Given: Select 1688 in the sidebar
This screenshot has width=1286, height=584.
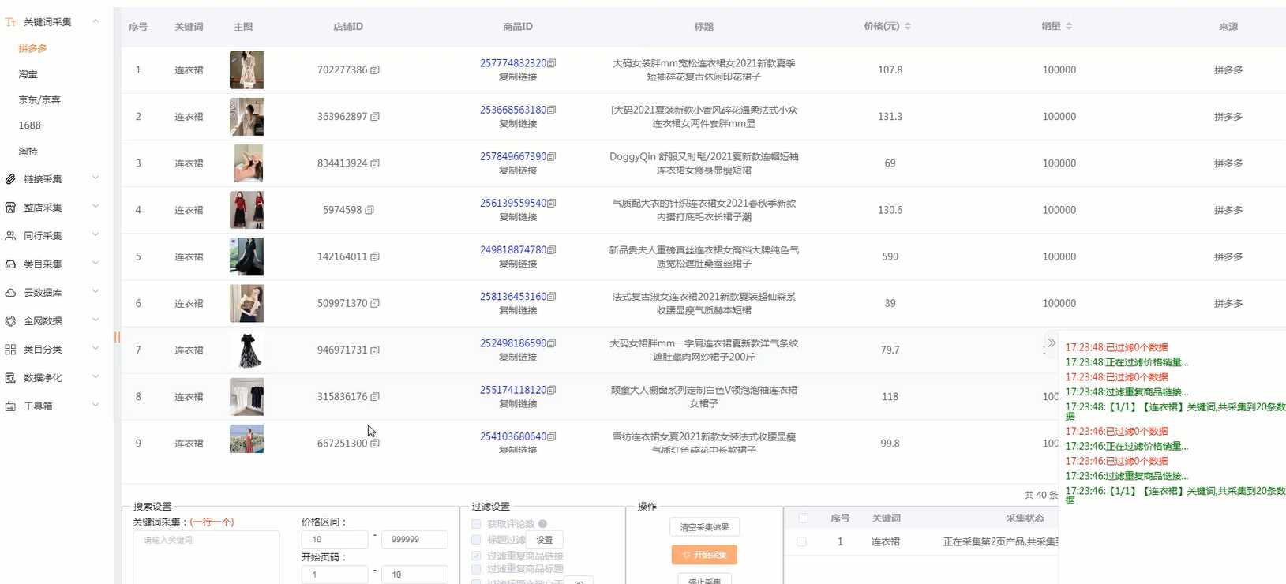Looking at the screenshot, I should pyautogui.click(x=29, y=125).
